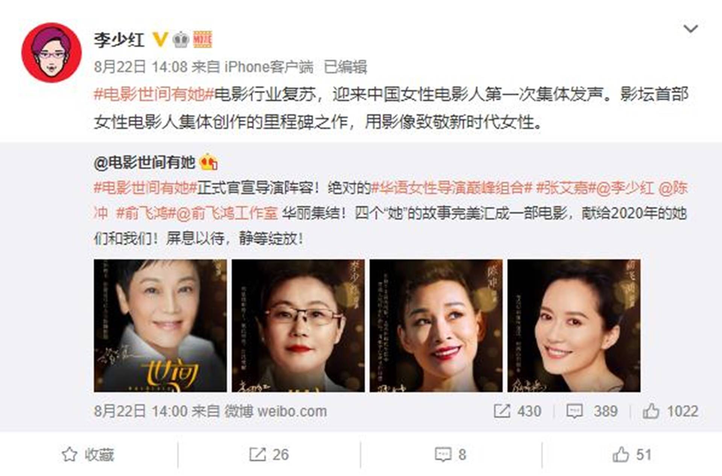
Task: Click original post's comment icon 389
Action: click(x=592, y=411)
